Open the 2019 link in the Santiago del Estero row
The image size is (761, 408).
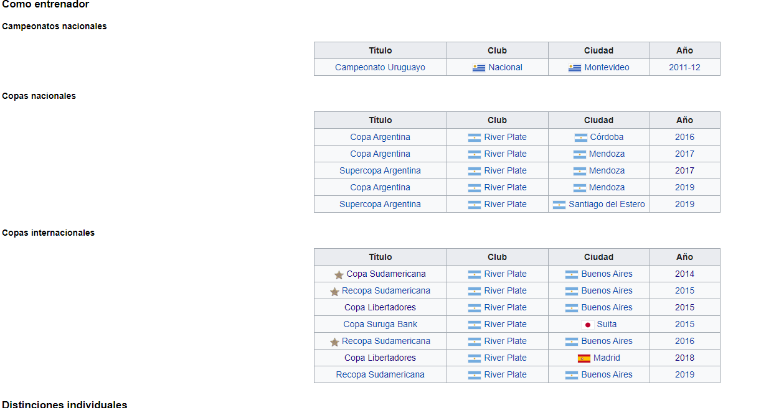point(684,204)
